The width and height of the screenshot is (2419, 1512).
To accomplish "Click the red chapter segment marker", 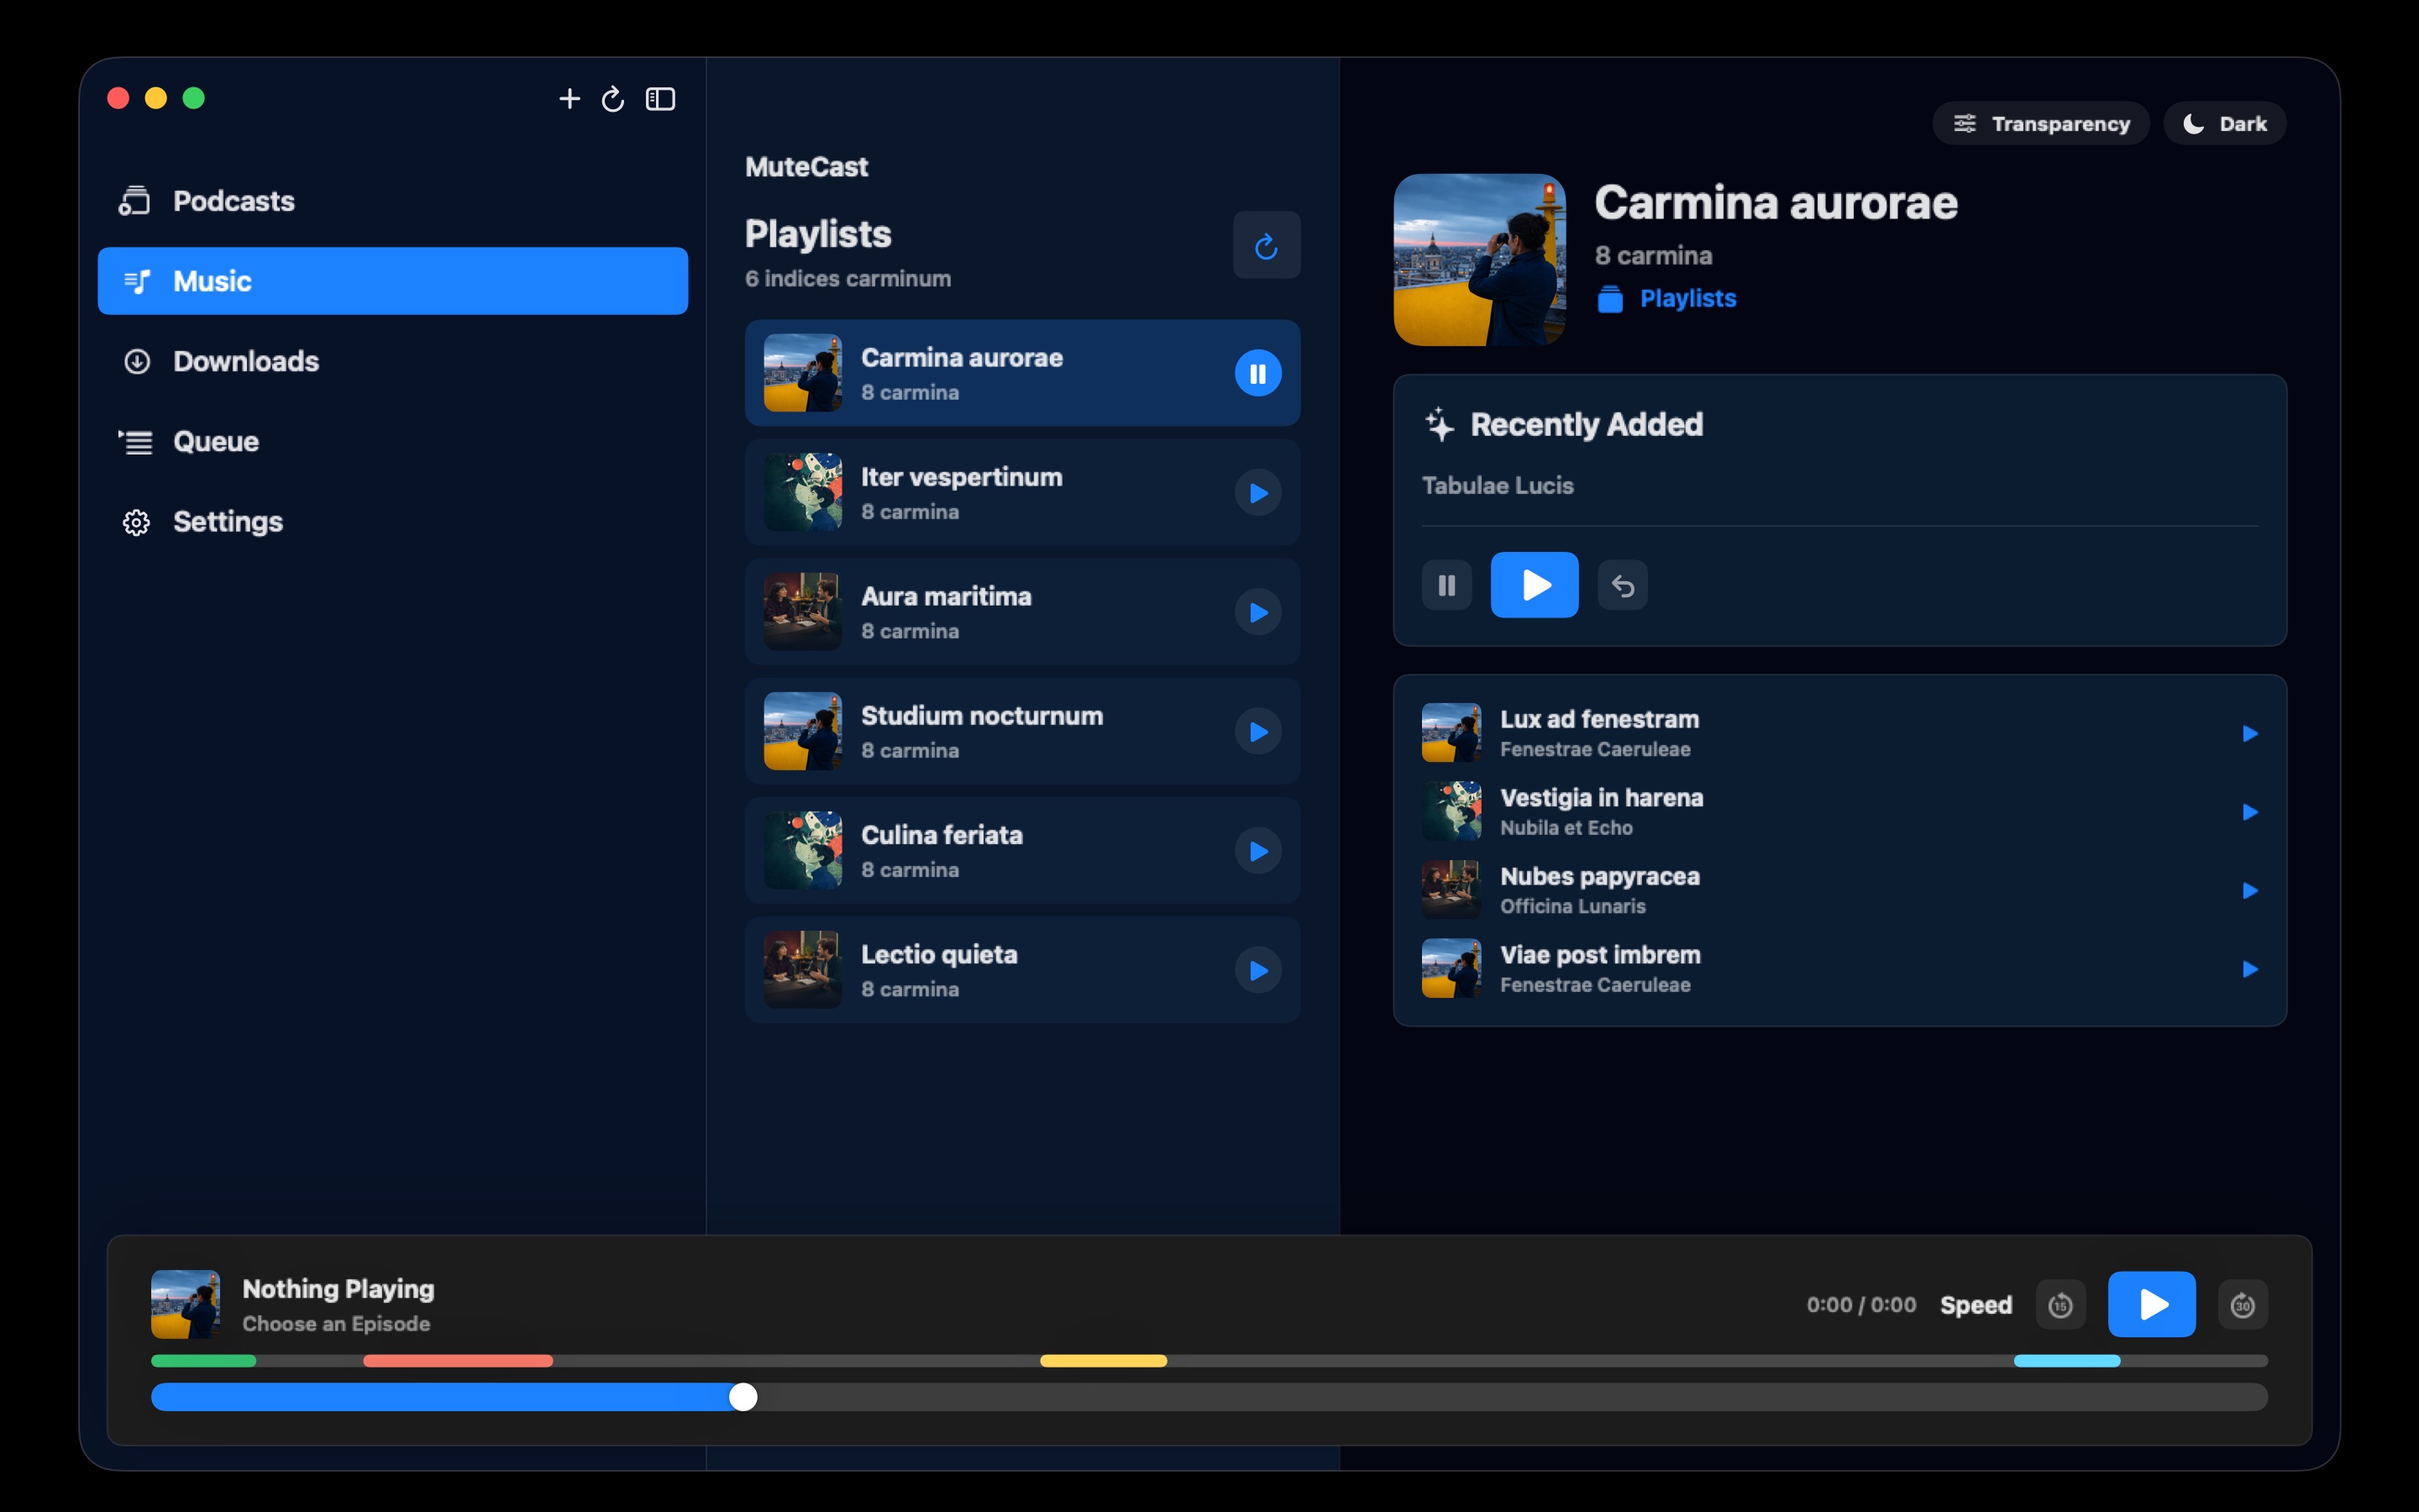I will (458, 1361).
